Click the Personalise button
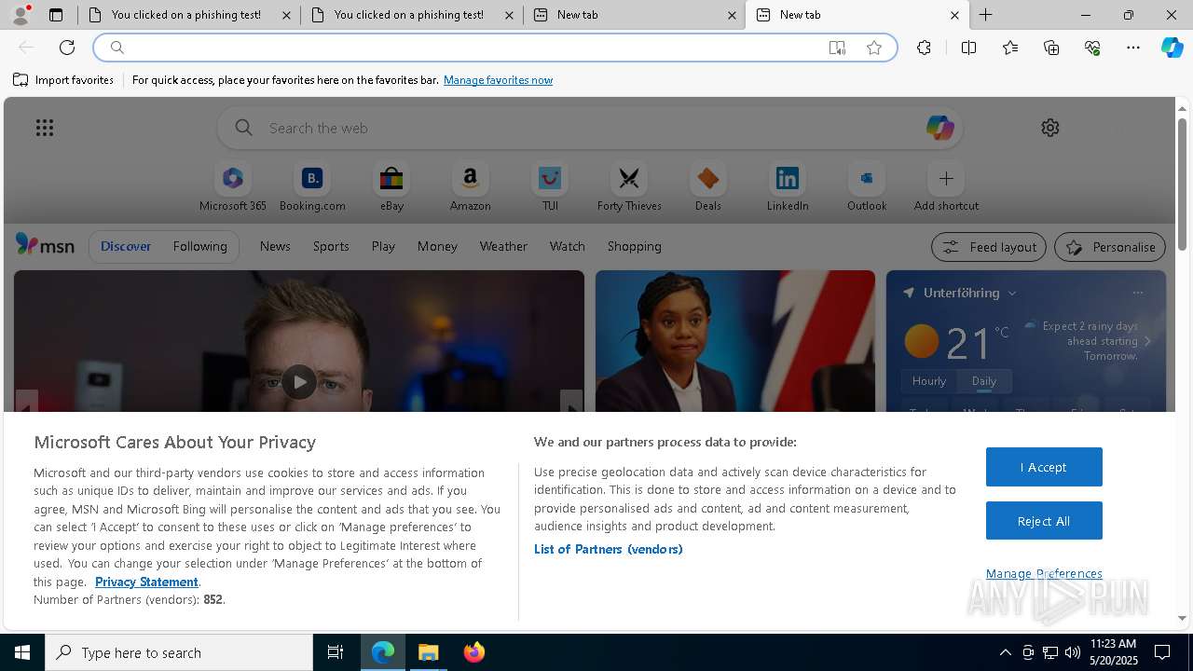 tap(1110, 247)
